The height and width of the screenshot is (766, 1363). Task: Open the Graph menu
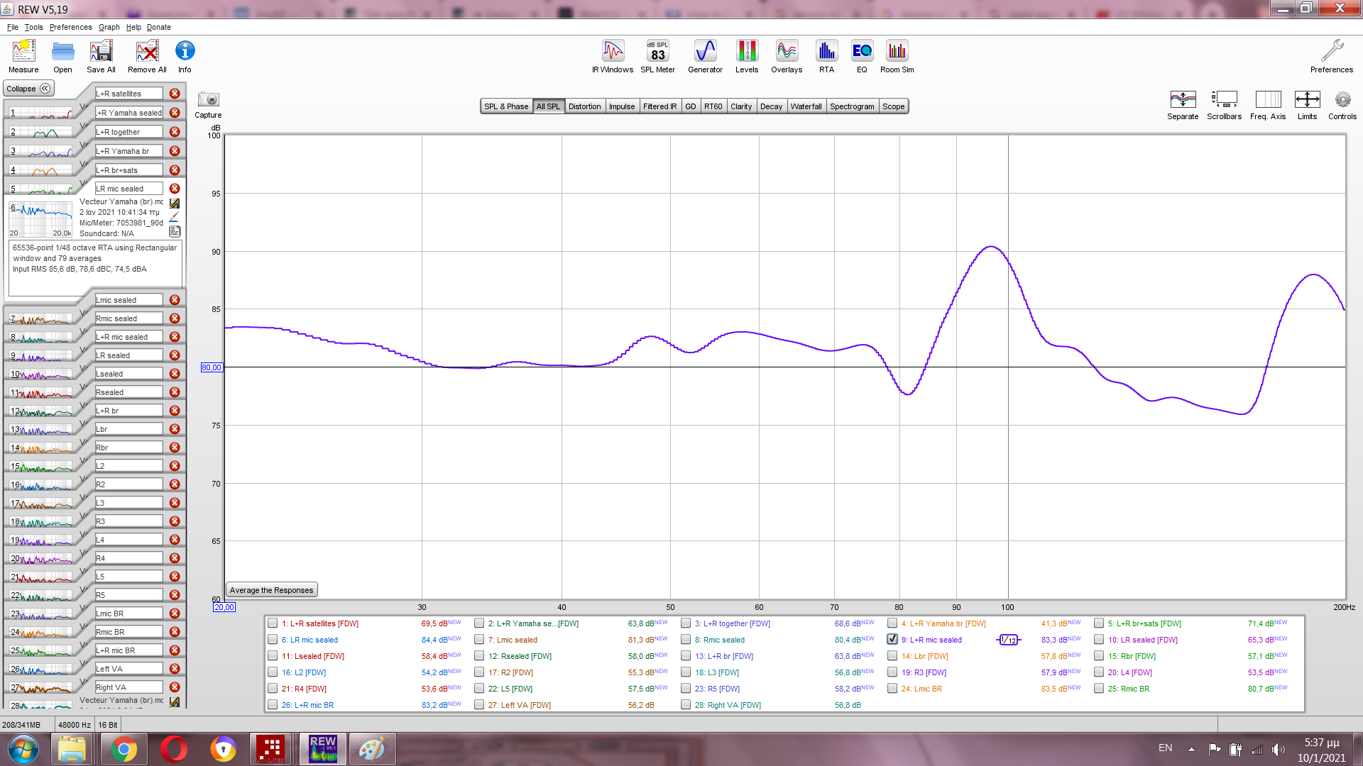point(109,27)
